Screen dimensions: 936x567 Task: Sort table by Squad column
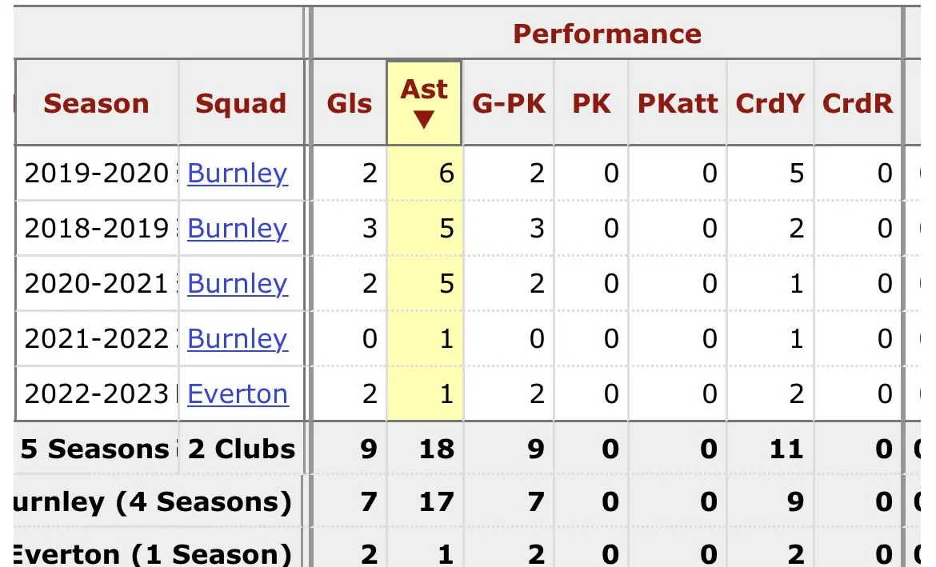pyautogui.click(x=240, y=103)
